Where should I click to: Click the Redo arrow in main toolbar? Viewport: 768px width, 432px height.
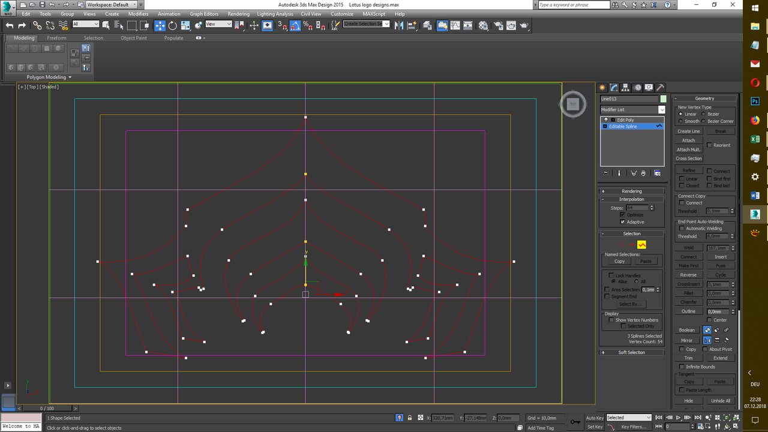click(x=22, y=25)
